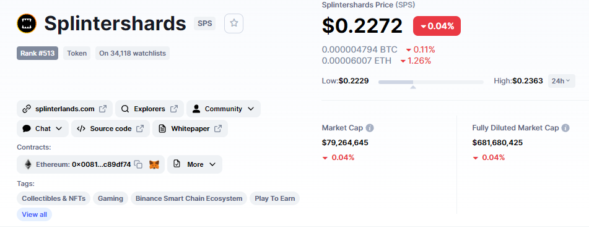Expand the Community dropdown
The image size is (589, 228).
[224, 109]
